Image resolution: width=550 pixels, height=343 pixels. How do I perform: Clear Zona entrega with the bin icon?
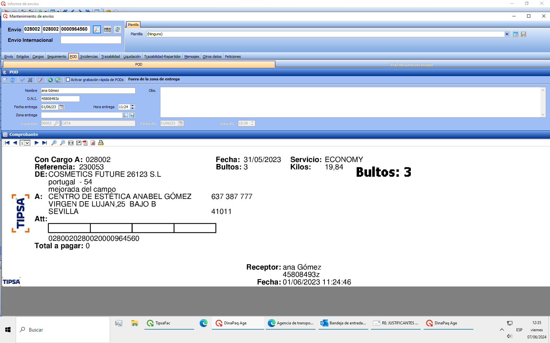(132, 115)
